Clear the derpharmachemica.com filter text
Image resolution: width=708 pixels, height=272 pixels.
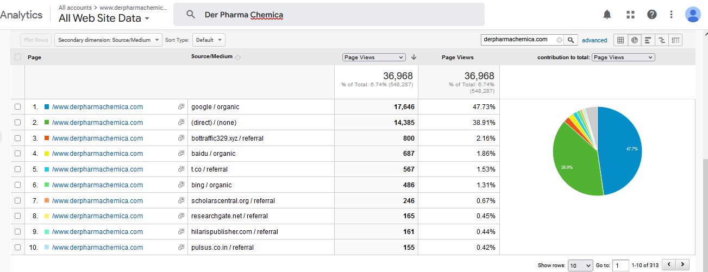559,40
